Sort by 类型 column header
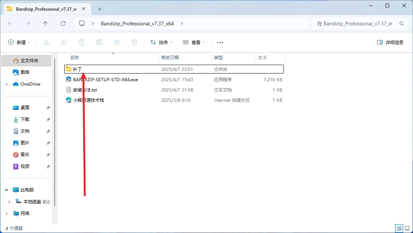 tap(218, 57)
